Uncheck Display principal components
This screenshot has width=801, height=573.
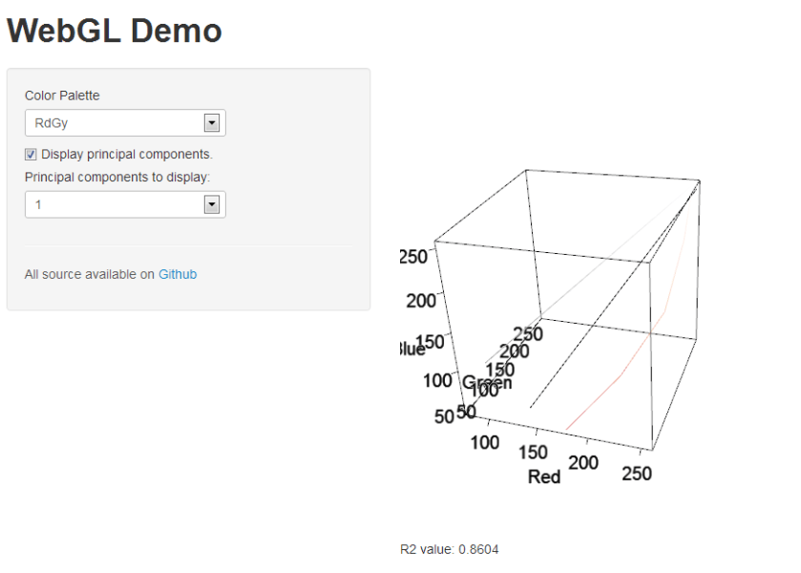[x=30, y=154]
